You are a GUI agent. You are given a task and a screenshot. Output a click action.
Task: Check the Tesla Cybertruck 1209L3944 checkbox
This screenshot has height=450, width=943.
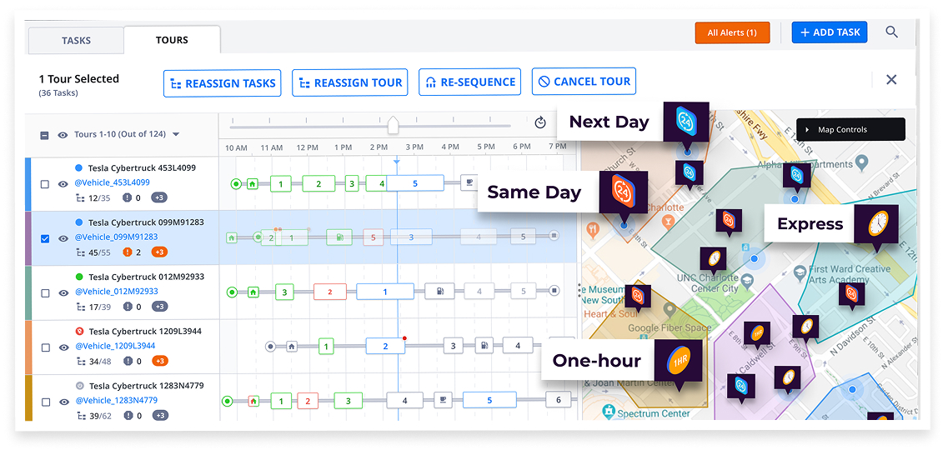coord(44,347)
